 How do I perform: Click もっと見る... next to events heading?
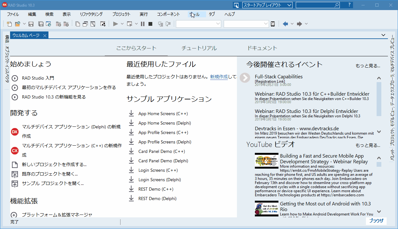[368, 66]
